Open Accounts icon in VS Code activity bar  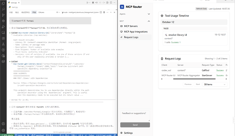(3, 124)
